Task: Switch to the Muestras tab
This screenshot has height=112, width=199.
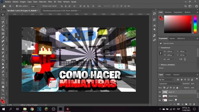Action: point(168,12)
